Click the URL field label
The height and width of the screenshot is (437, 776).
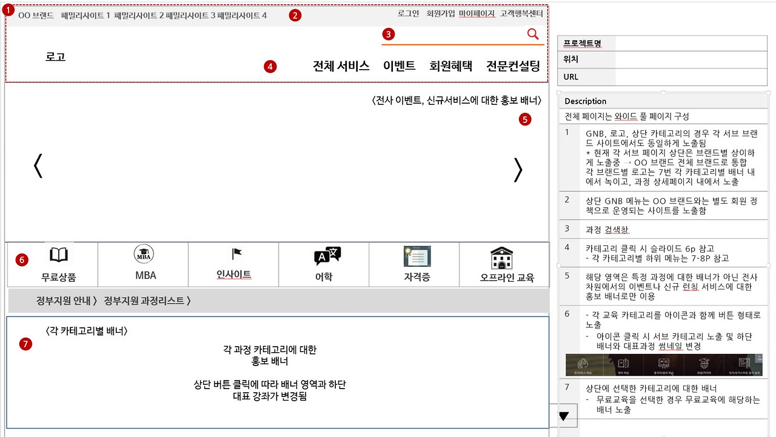[570, 77]
